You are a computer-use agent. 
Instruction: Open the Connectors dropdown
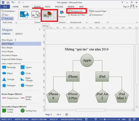(x=96, y=15)
